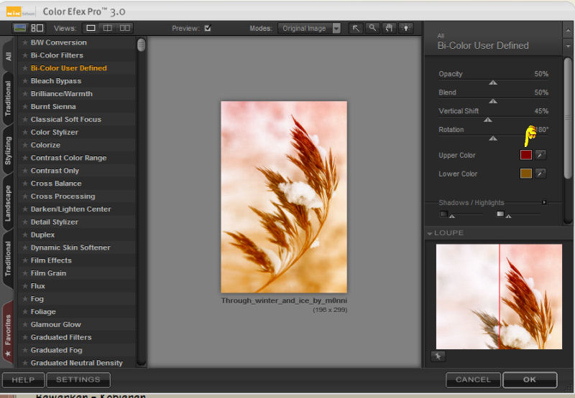
Task: Select the arrow pointer tool
Action: tap(356, 28)
